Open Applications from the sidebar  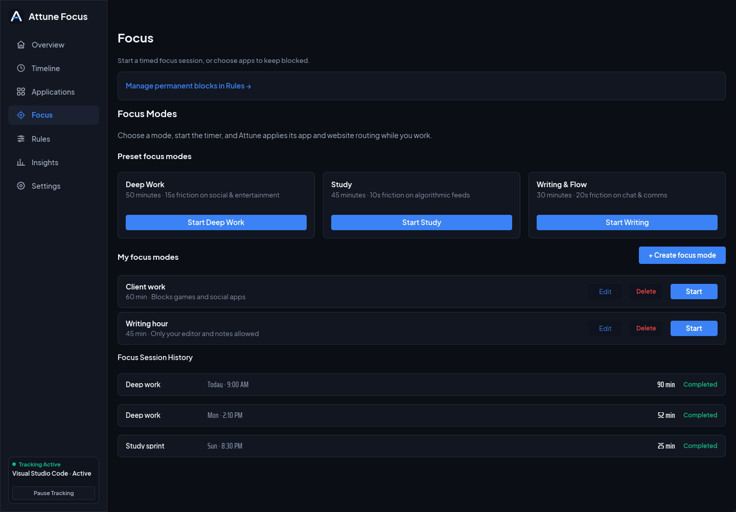pos(54,92)
